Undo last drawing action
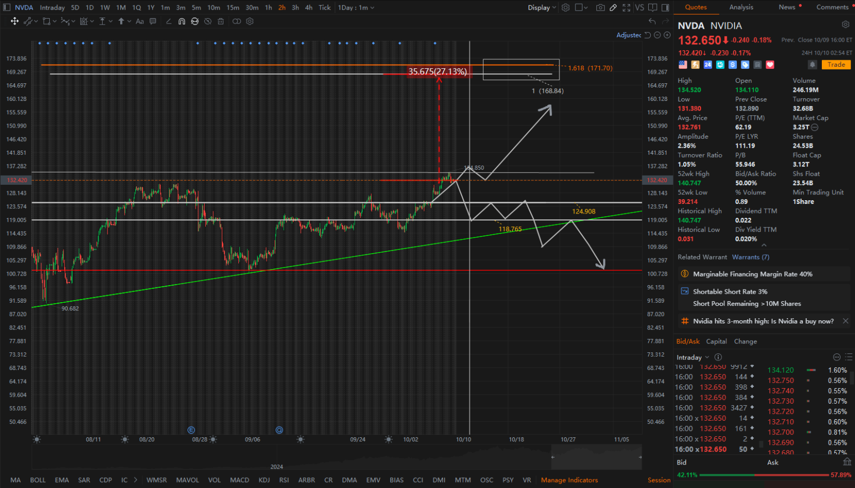 652,21
